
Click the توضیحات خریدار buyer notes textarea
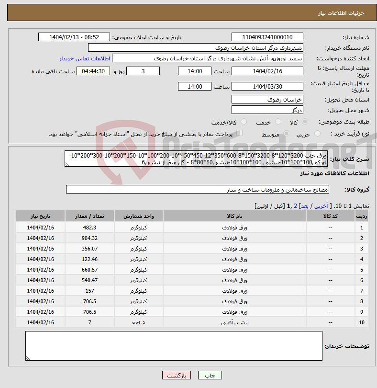(x=174, y=346)
